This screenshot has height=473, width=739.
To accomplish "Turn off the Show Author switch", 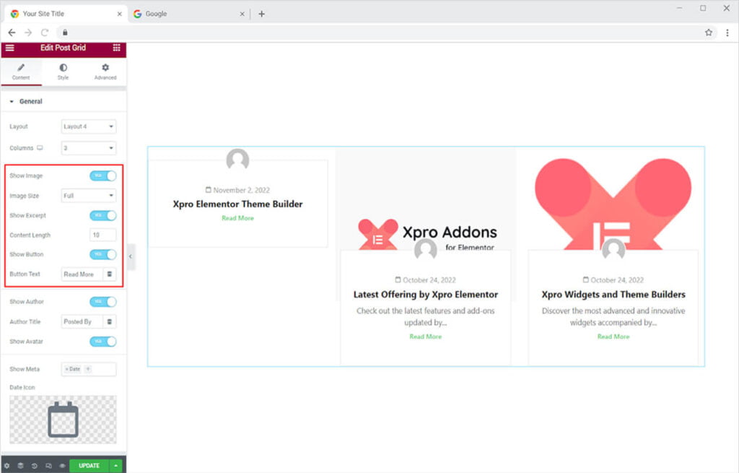I will 102,302.
